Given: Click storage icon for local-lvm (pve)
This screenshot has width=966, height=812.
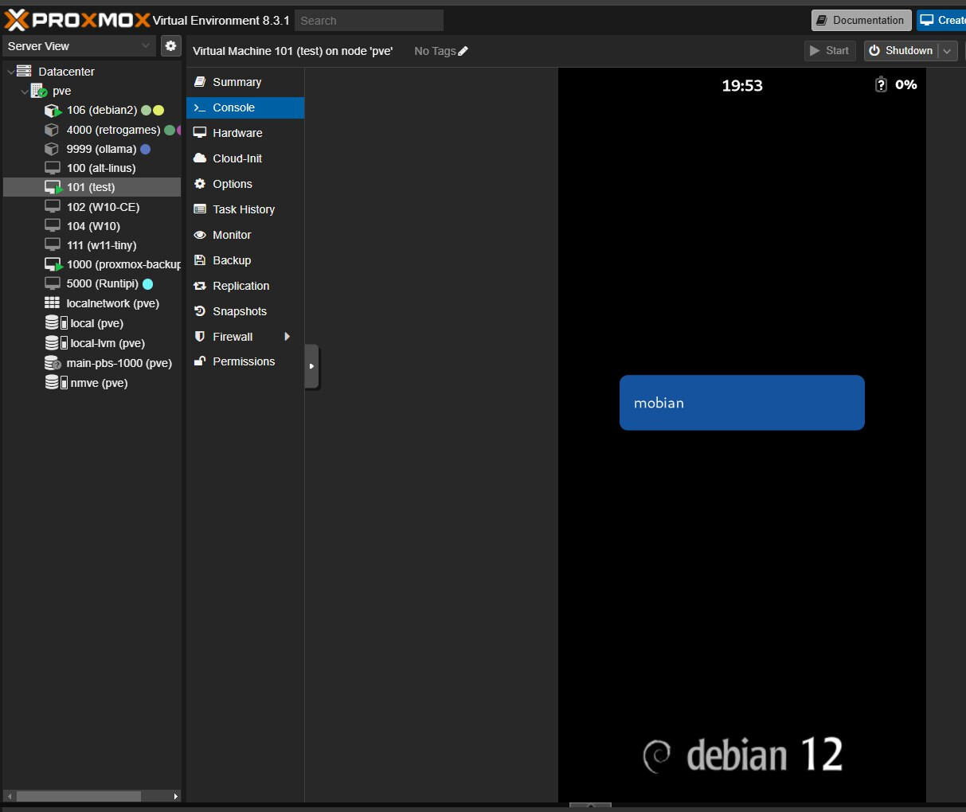Looking at the screenshot, I should pyautogui.click(x=55, y=343).
